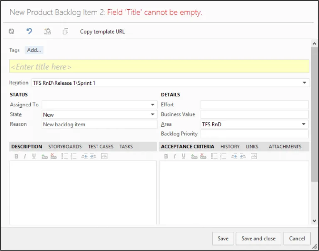Apply bulleted list in Acceptance Criteria editor
This screenshot has height=251, width=319.
(214, 156)
